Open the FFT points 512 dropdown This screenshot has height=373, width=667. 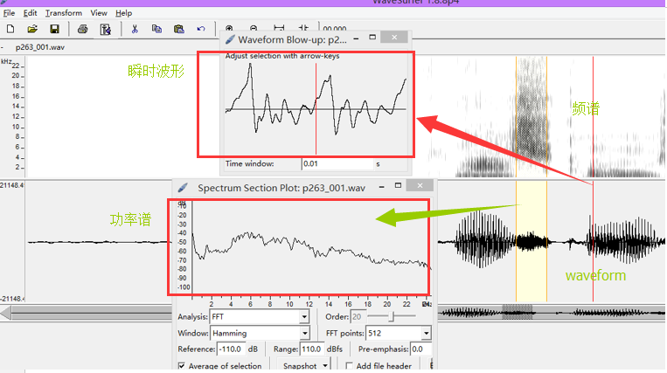click(426, 333)
